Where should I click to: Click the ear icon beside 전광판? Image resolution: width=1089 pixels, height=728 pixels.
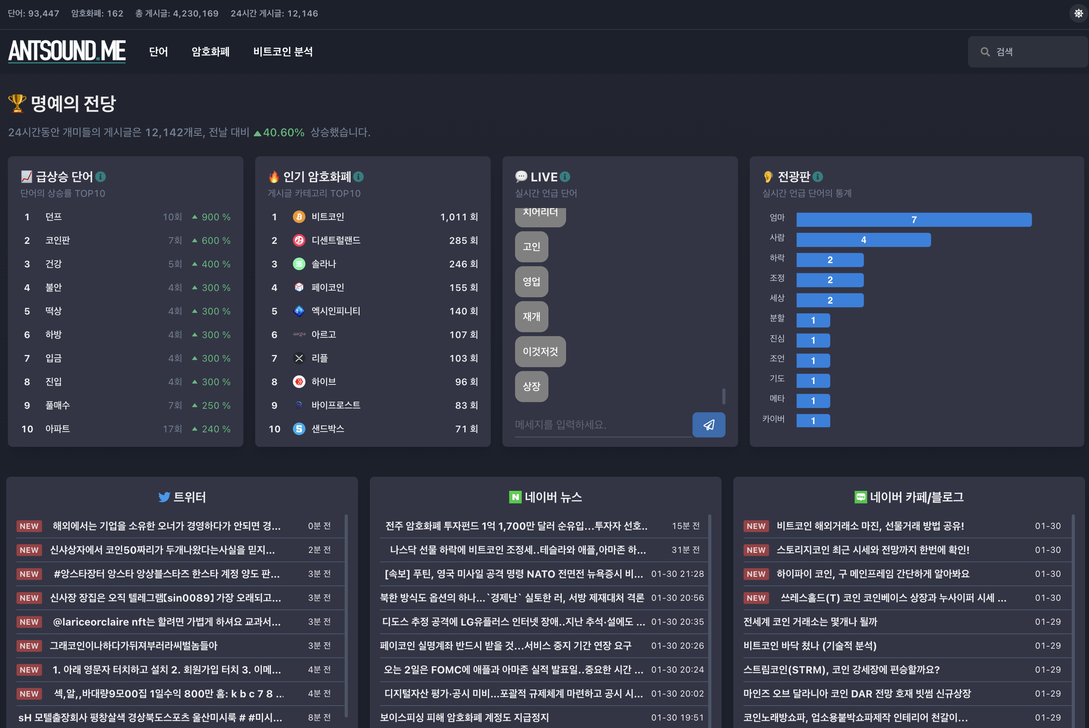coord(768,176)
